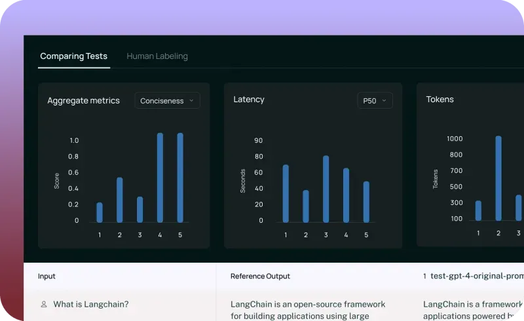Screen dimensions: 524x321
Task: Click bar 4 in the Latency chart
Action: tap(346, 195)
